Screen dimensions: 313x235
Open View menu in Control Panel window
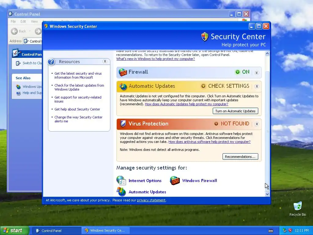click(34, 21)
